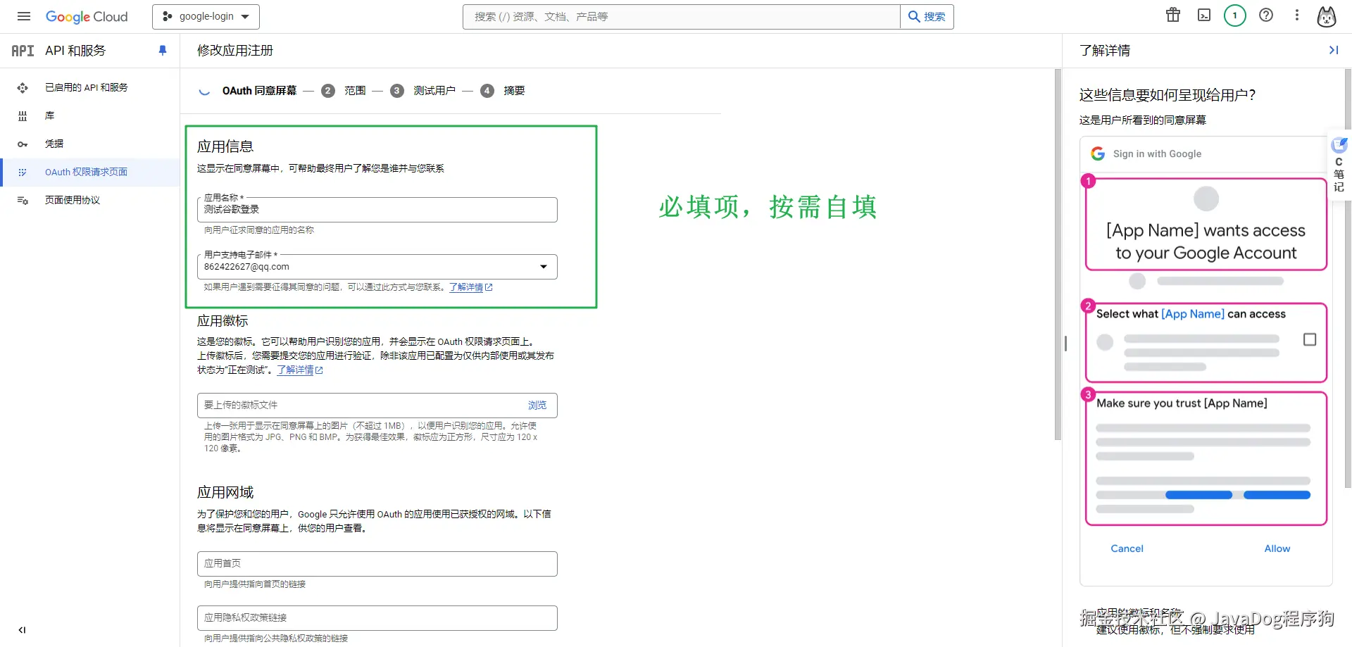
Task: Click the 这些信息要如何呈现给用户? heading
Action: (x=1168, y=95)
